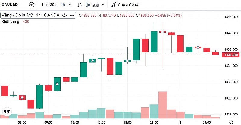Image resolution: width=241 pixels, height=125 pixels.
Task: Toggle symbol visibility eye icon
Action: (x=64, y=15)
